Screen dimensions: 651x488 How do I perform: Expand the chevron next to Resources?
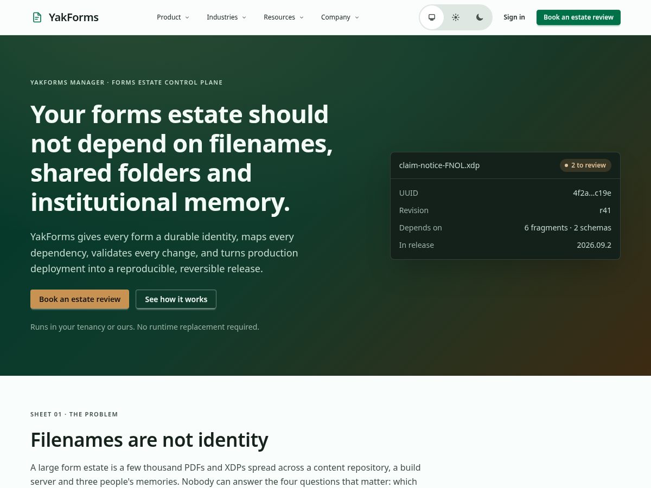(302, 17)
